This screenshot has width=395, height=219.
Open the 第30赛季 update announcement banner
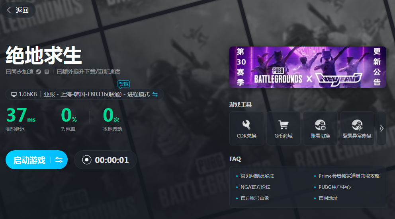(x=307, y=67)
